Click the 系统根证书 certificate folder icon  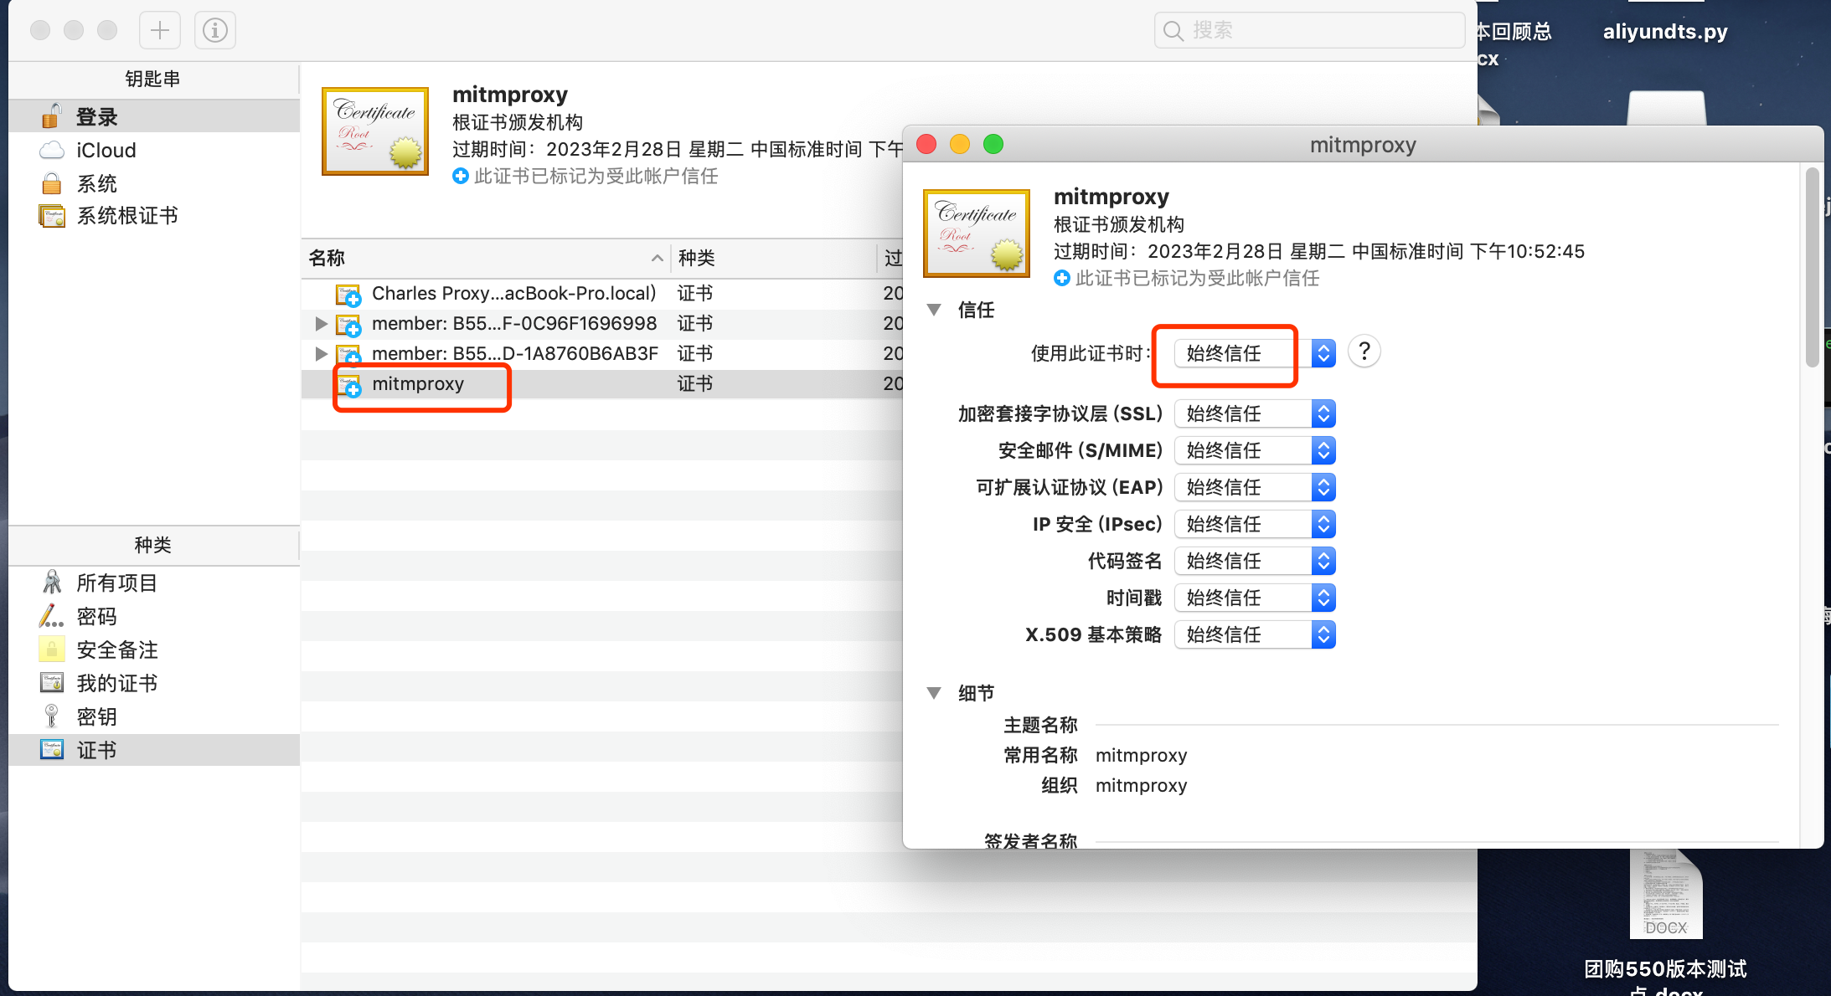52,216
